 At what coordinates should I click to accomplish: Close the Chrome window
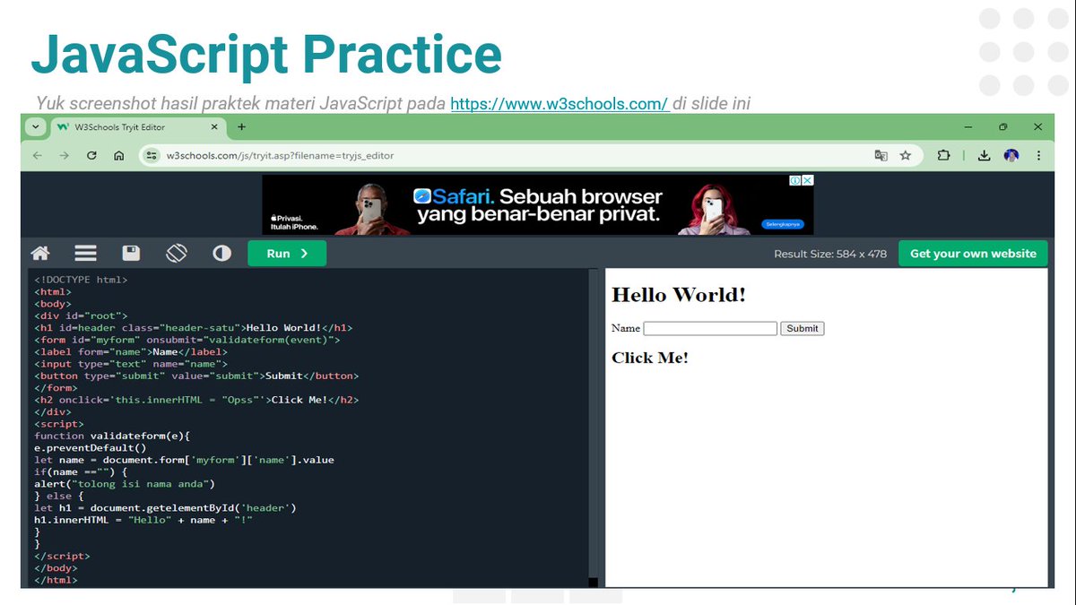(x=1037, y=127)
